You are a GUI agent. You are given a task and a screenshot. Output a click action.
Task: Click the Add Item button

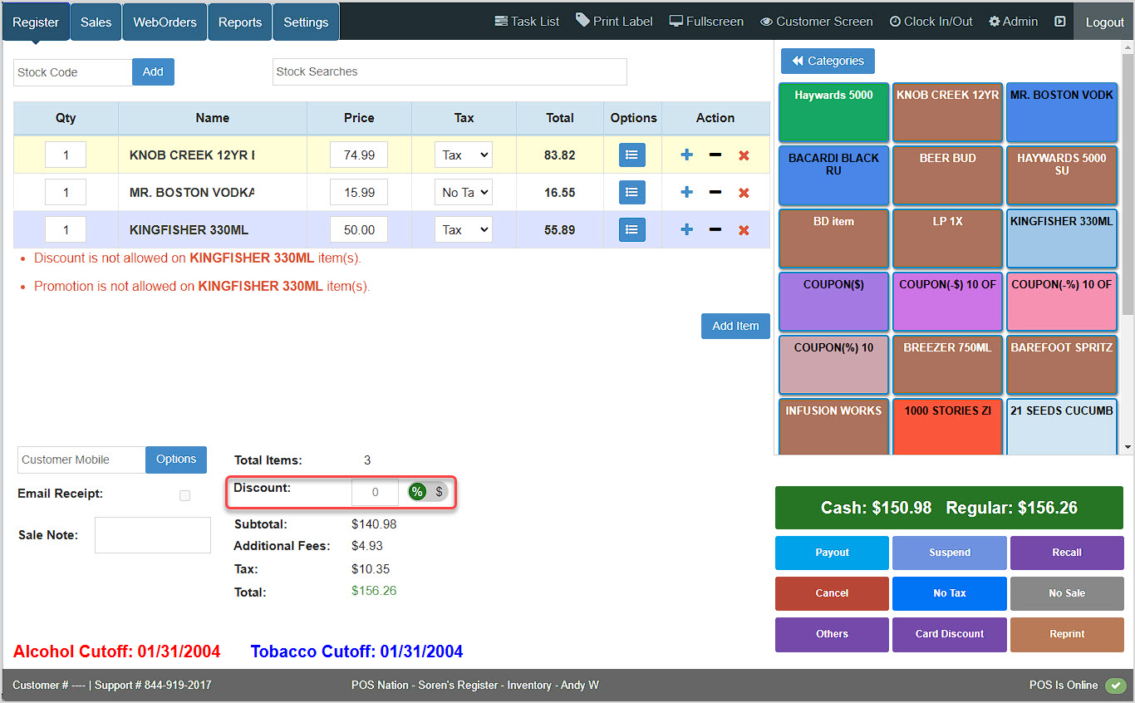[735, 327]
